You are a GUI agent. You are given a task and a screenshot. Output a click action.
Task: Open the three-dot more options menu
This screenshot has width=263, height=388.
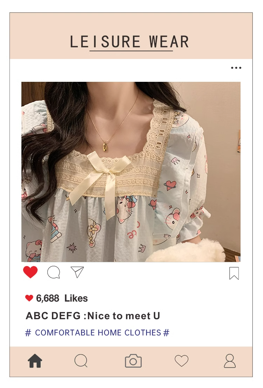236,67
